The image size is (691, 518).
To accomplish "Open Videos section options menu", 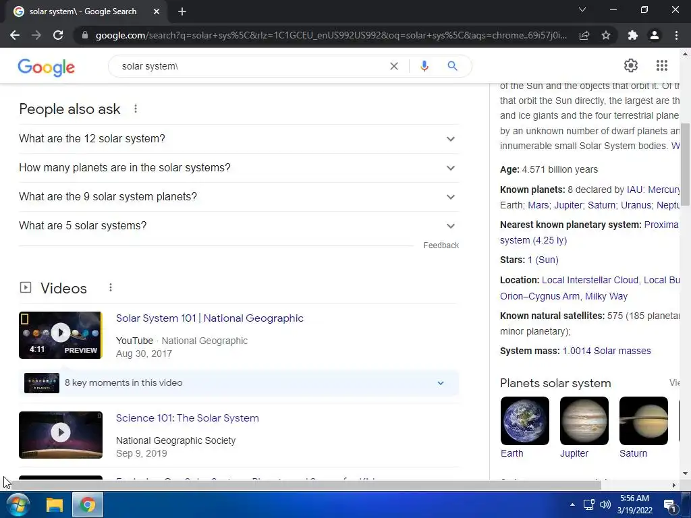I will [110, 287].
